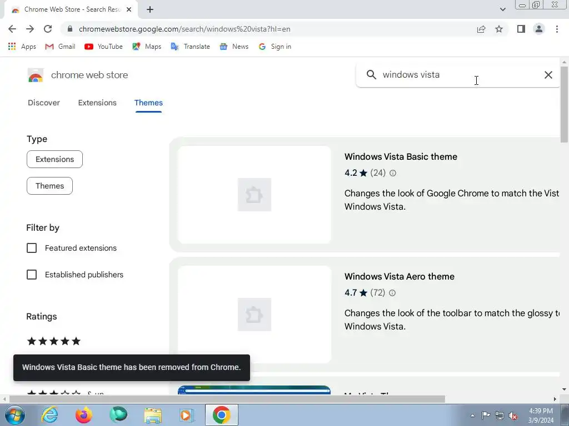
Task: Open File Explorer from the taskbar
Action: pos(153,415)
